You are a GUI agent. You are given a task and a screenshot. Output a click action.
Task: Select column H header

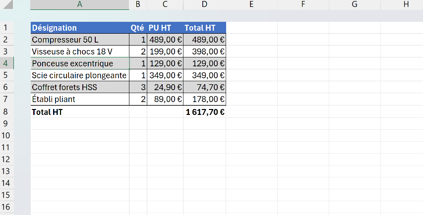(x=402, y=4)
